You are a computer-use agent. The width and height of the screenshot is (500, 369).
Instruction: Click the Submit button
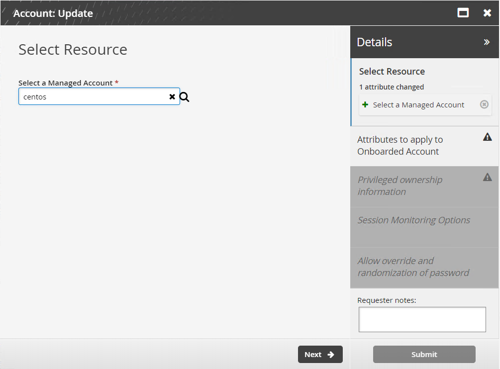[424, 355]
